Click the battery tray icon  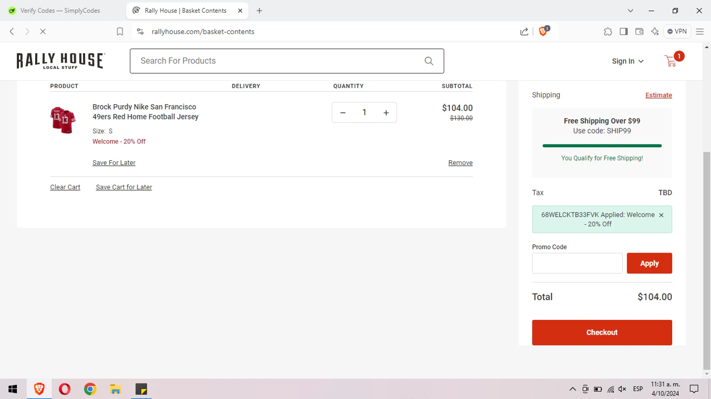(x=598, y=389)
